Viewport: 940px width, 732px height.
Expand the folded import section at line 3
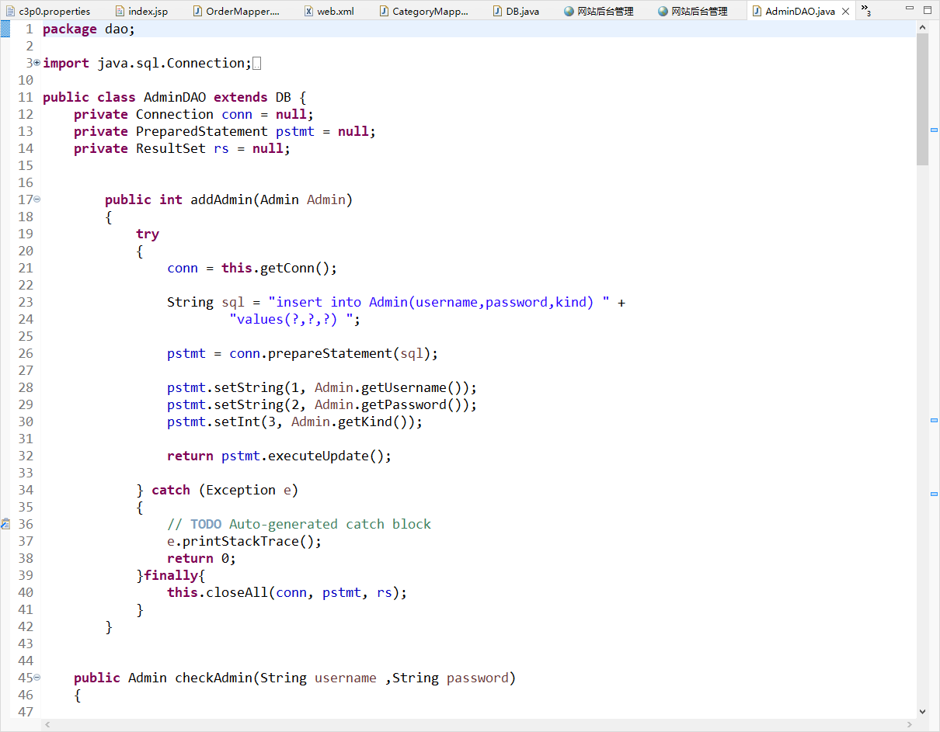pos(37,62)
